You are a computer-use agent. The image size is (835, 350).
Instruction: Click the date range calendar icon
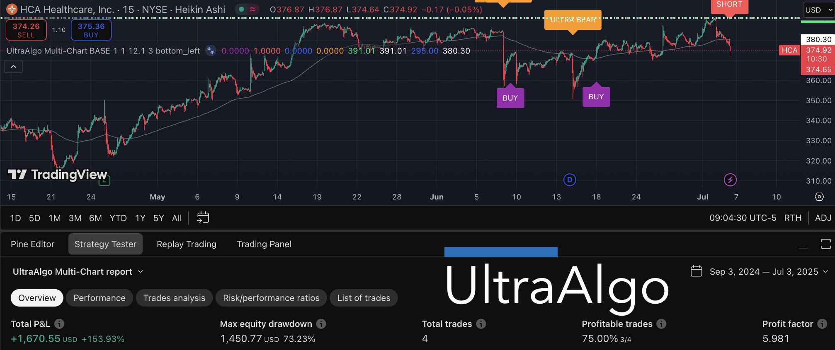[697, 271]
